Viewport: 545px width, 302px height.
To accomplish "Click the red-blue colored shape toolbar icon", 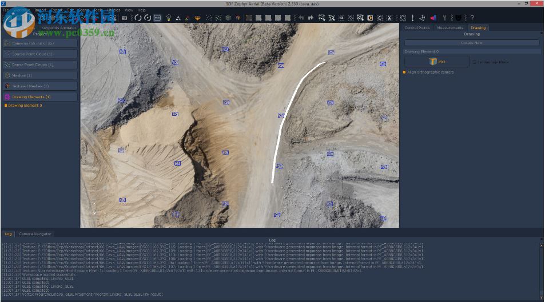I will click(433, 18).
